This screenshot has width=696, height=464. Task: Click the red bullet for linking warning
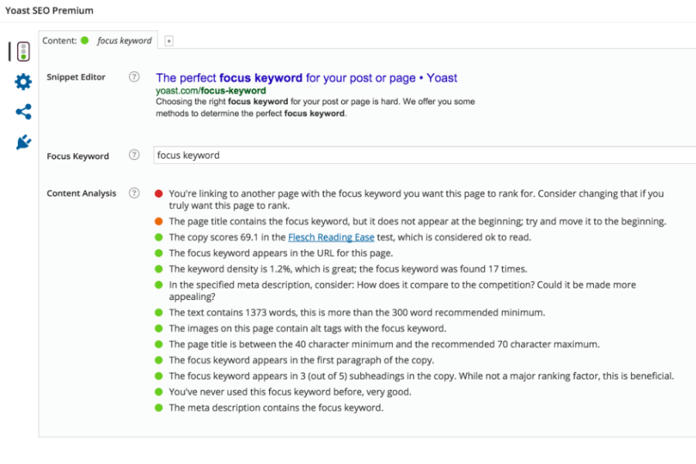159,193
